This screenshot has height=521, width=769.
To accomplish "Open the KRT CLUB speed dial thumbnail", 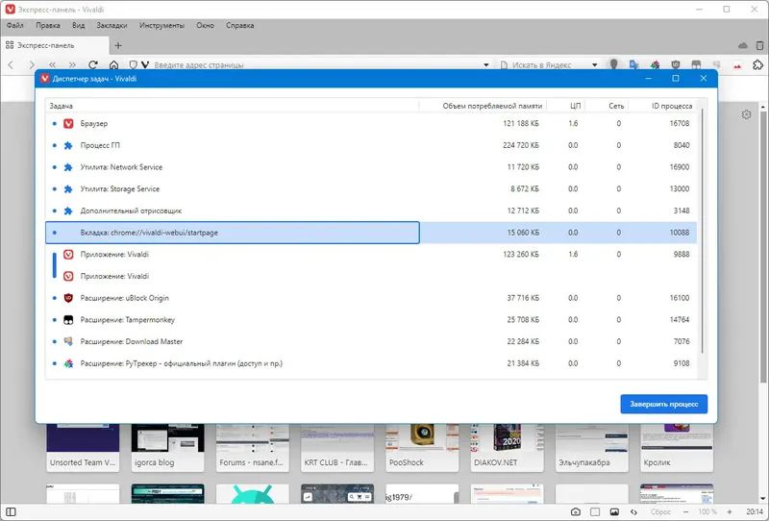I will tap(337, 448).
